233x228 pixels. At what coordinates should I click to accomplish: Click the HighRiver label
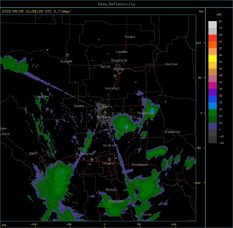click(116, 201)
